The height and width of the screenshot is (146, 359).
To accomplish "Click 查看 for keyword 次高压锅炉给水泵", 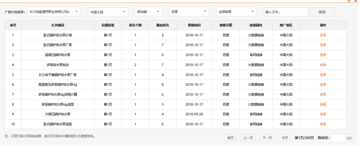I will point(323,114).
